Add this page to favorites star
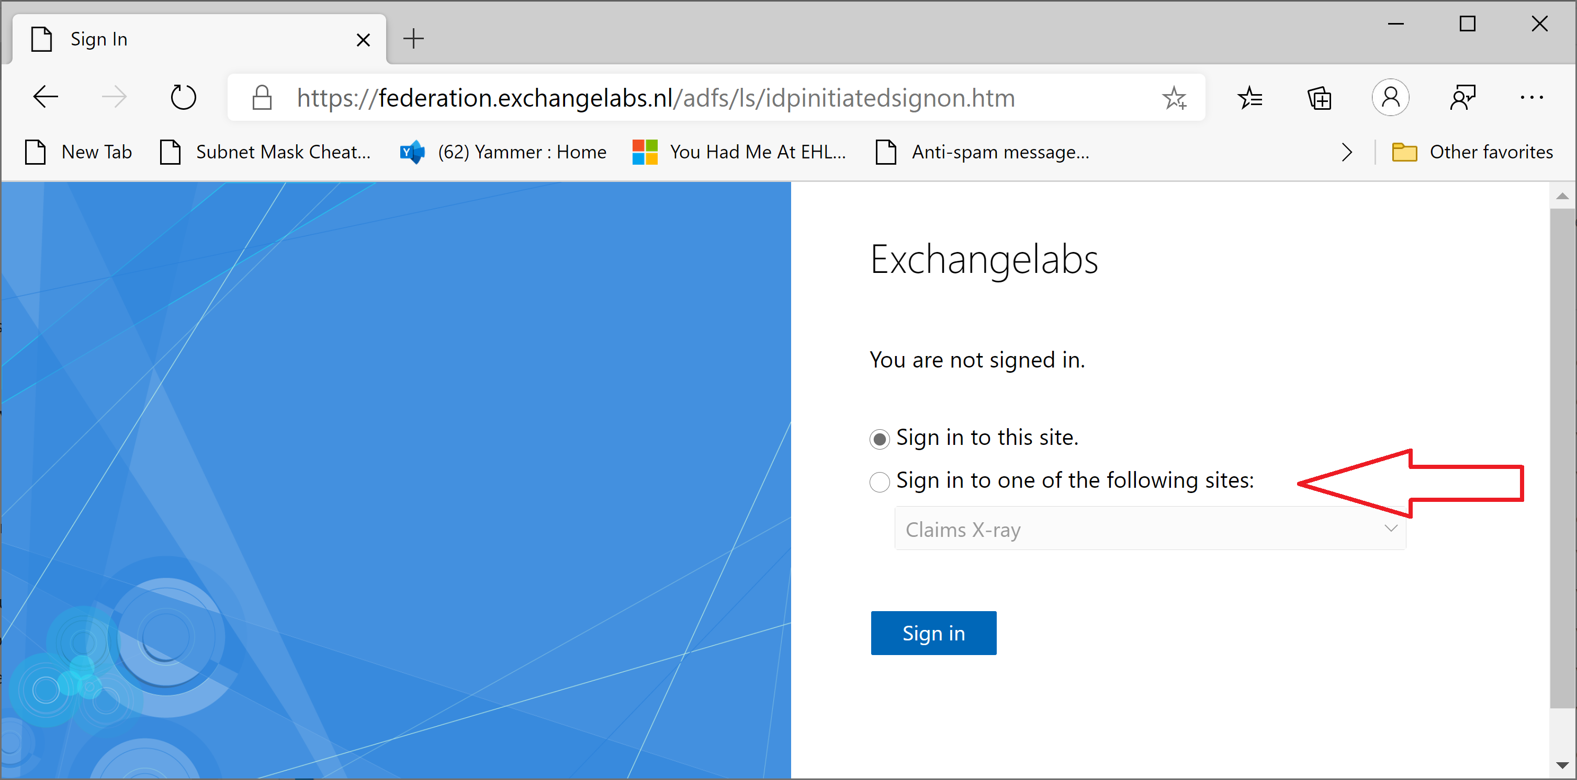This screenshot has height=780, width=1577. point(1174,98)
